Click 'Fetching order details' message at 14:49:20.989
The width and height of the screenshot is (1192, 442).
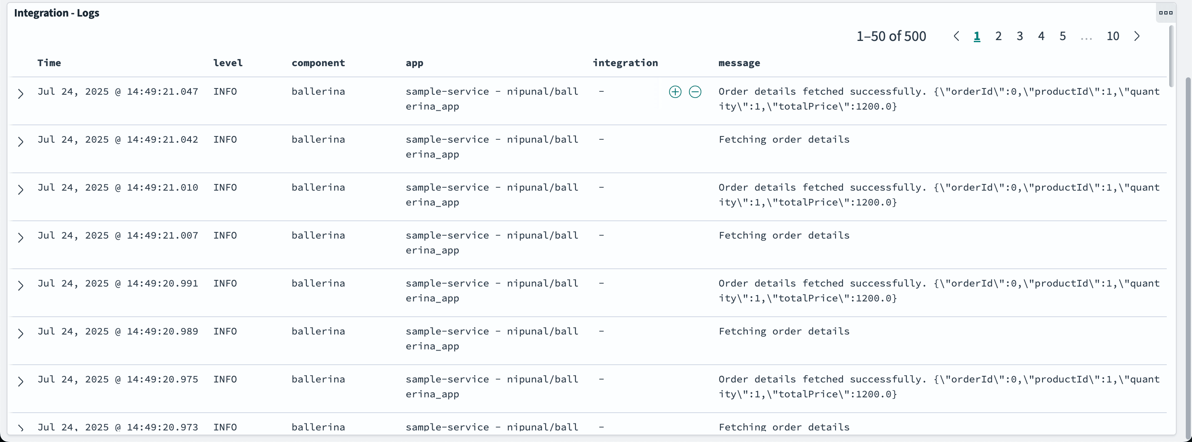click(x=784, y=332)
